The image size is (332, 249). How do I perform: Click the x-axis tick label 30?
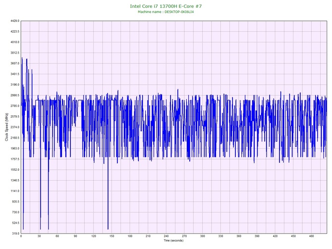point(39,236)
